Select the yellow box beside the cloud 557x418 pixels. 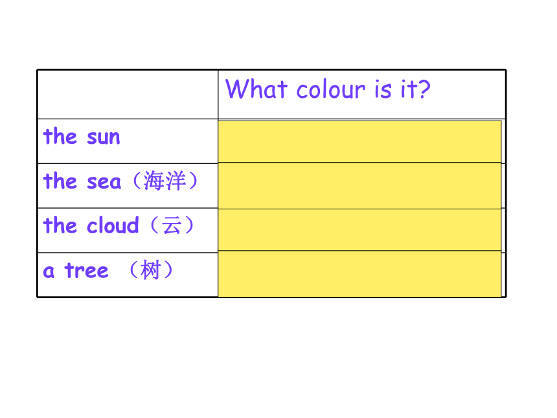click(359, 229)
